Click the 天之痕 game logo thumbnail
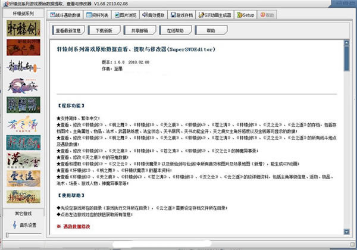This screenshot has width=357, height=250. [x=23, y=86]
